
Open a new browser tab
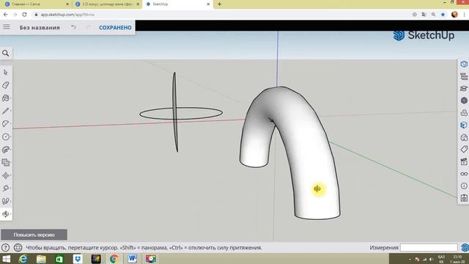click(219, 4)
